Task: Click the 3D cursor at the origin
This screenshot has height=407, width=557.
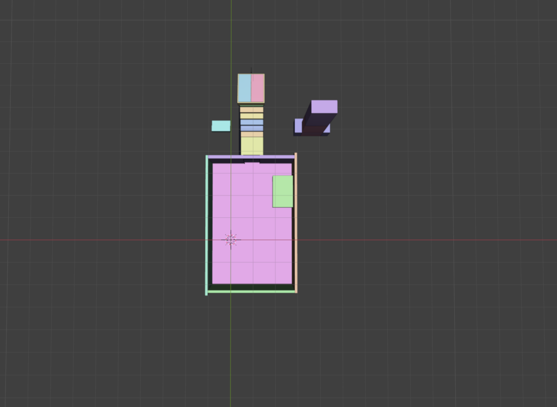Action: click(231, 240)
